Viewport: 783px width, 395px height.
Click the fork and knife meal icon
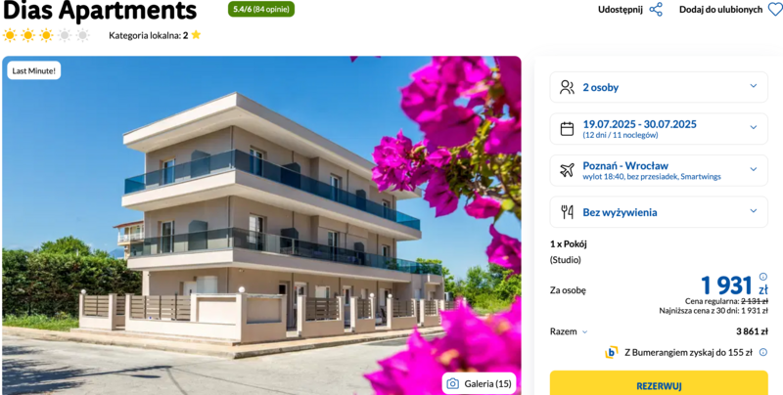tap(567, 212)
